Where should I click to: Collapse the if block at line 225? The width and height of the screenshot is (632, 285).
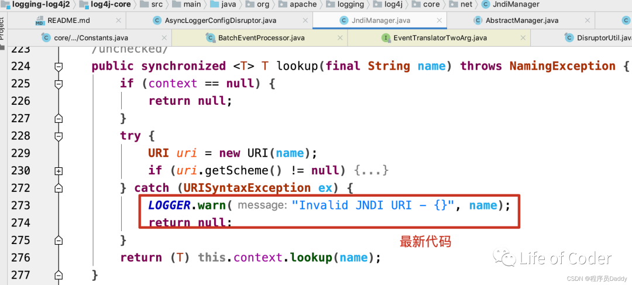click(x=59, y=84)
